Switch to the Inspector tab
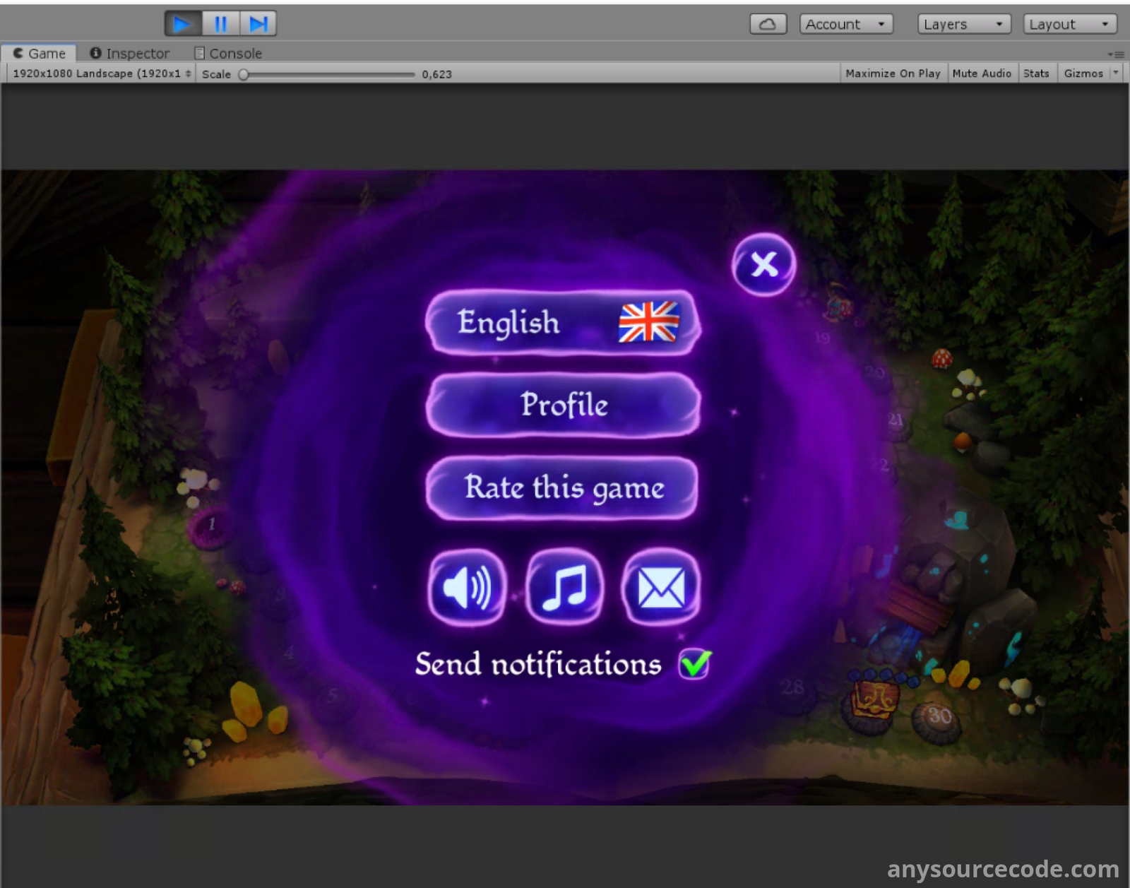Image resolution: width=1130 pixels, height=888 pixels. pos(130,54)
